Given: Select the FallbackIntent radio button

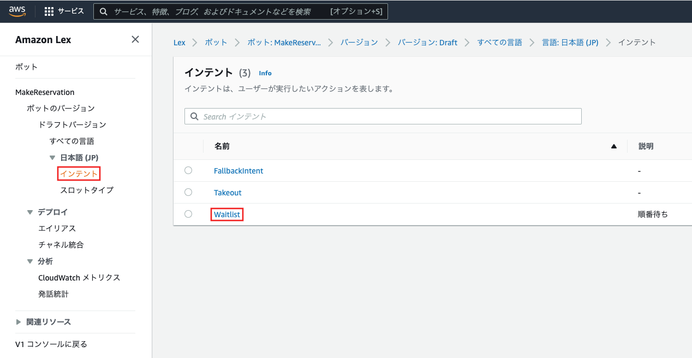Looking at the screenshot, I should [188, 170].
